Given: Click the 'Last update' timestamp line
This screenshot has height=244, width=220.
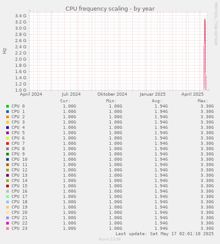Looking at the screenshot, I should click(165, 234).
